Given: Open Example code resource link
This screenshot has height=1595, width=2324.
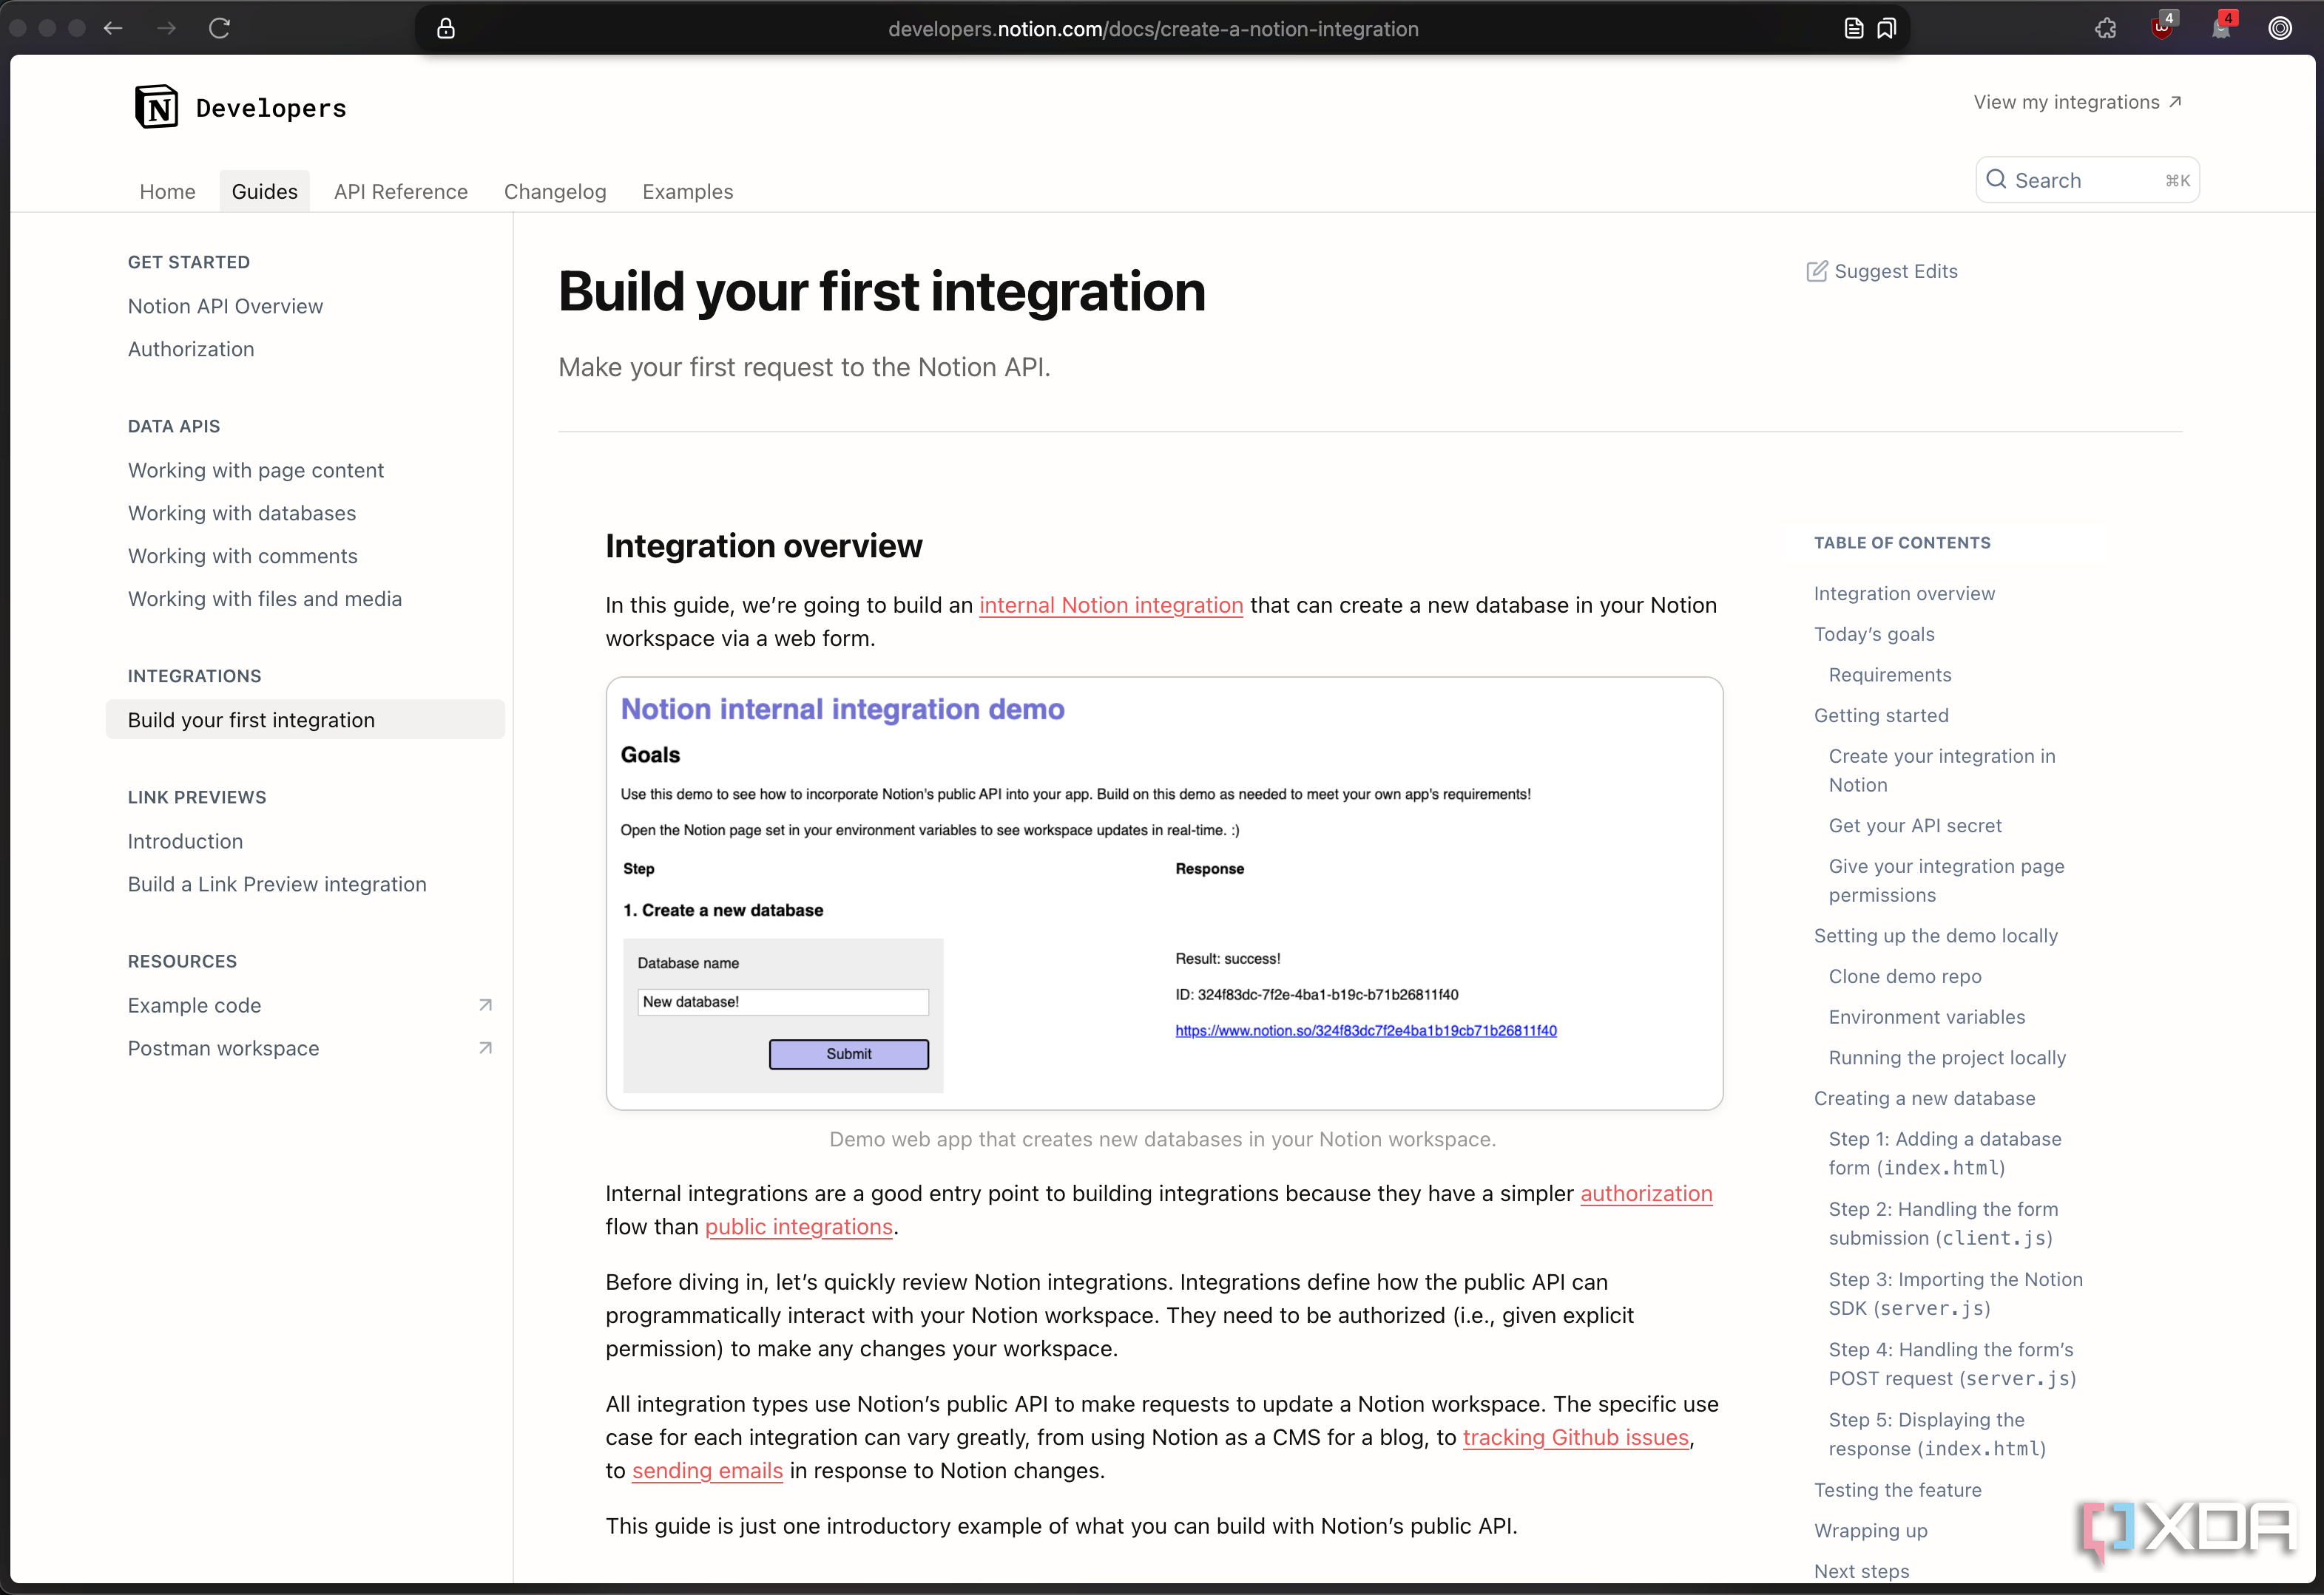Looking at the screenshot, I should pyautogui.click(x=194, y=1005).
